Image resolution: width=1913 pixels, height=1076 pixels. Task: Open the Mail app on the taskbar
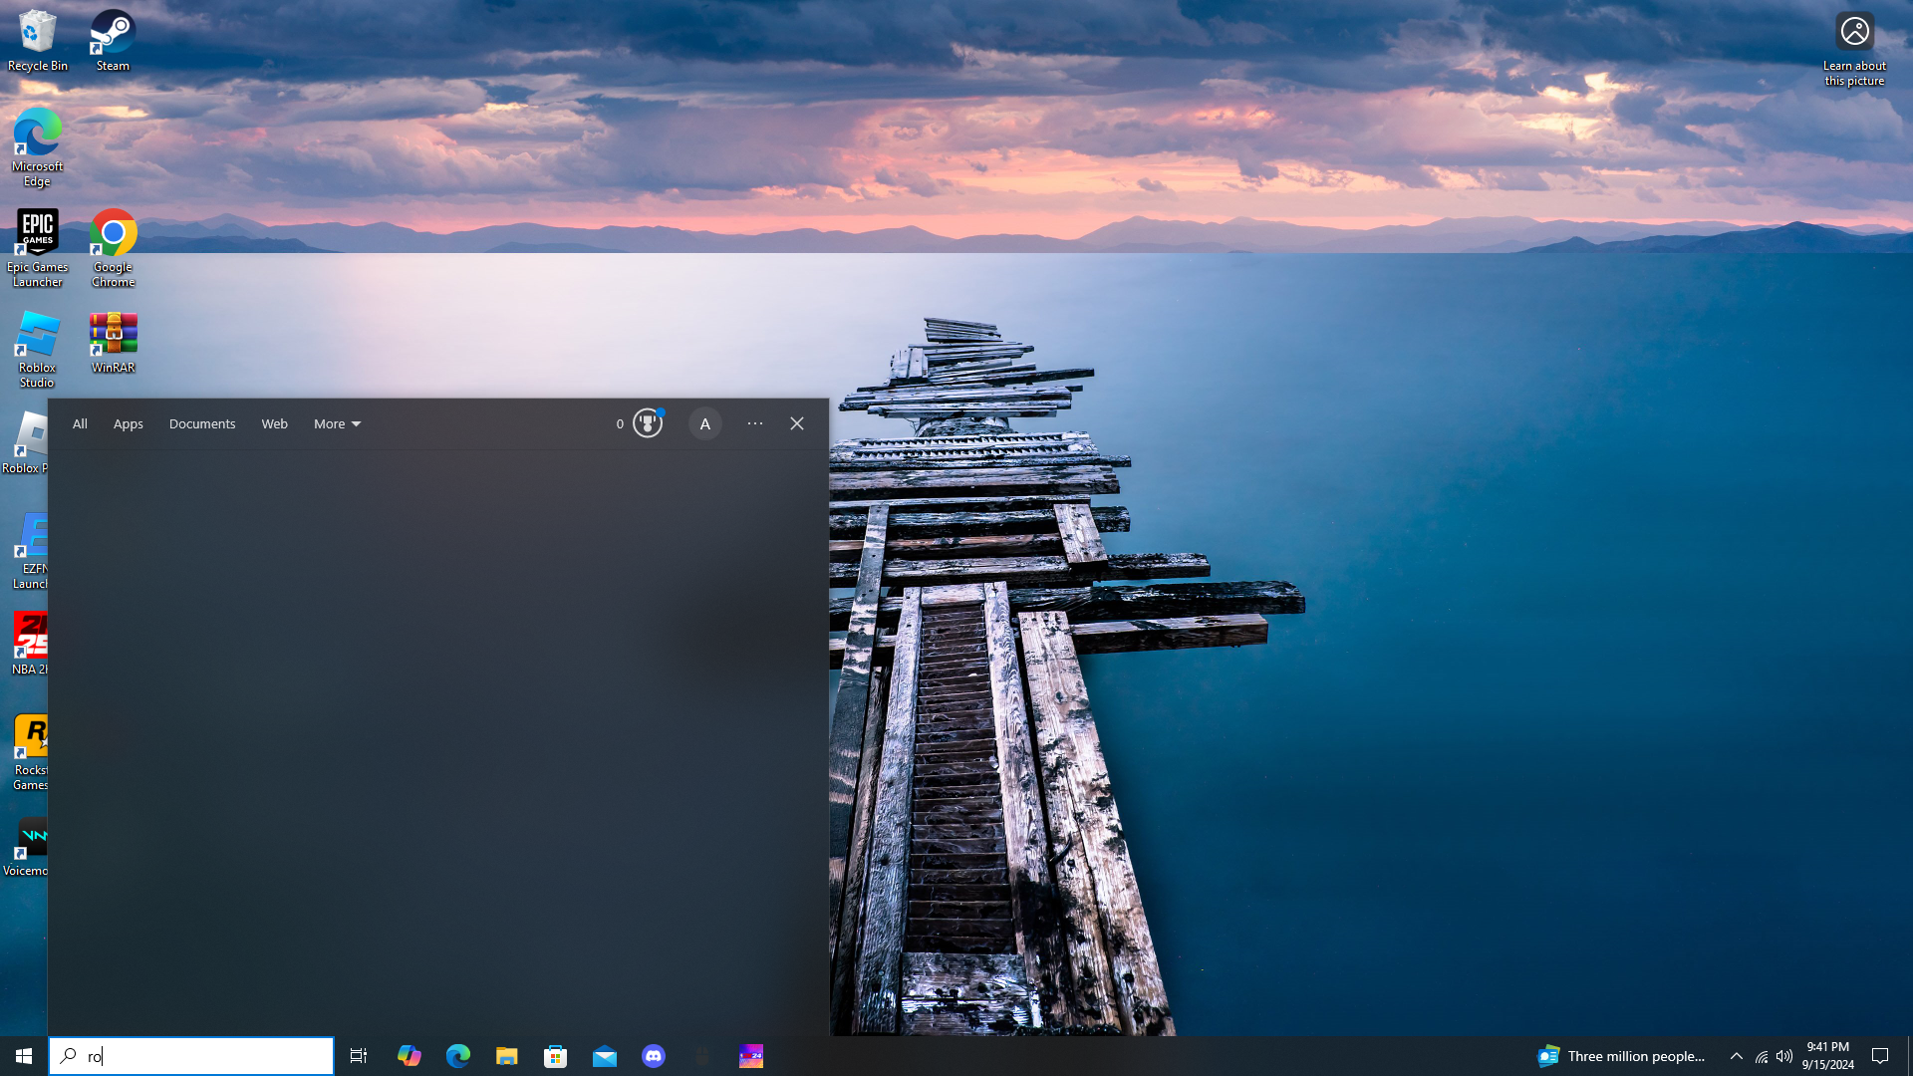[x=605, y=1056]
